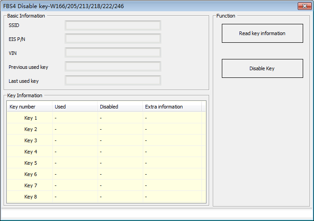Click the Previous used key field
The width and height of the screenshot is (314, 221).
pos(113,67)
